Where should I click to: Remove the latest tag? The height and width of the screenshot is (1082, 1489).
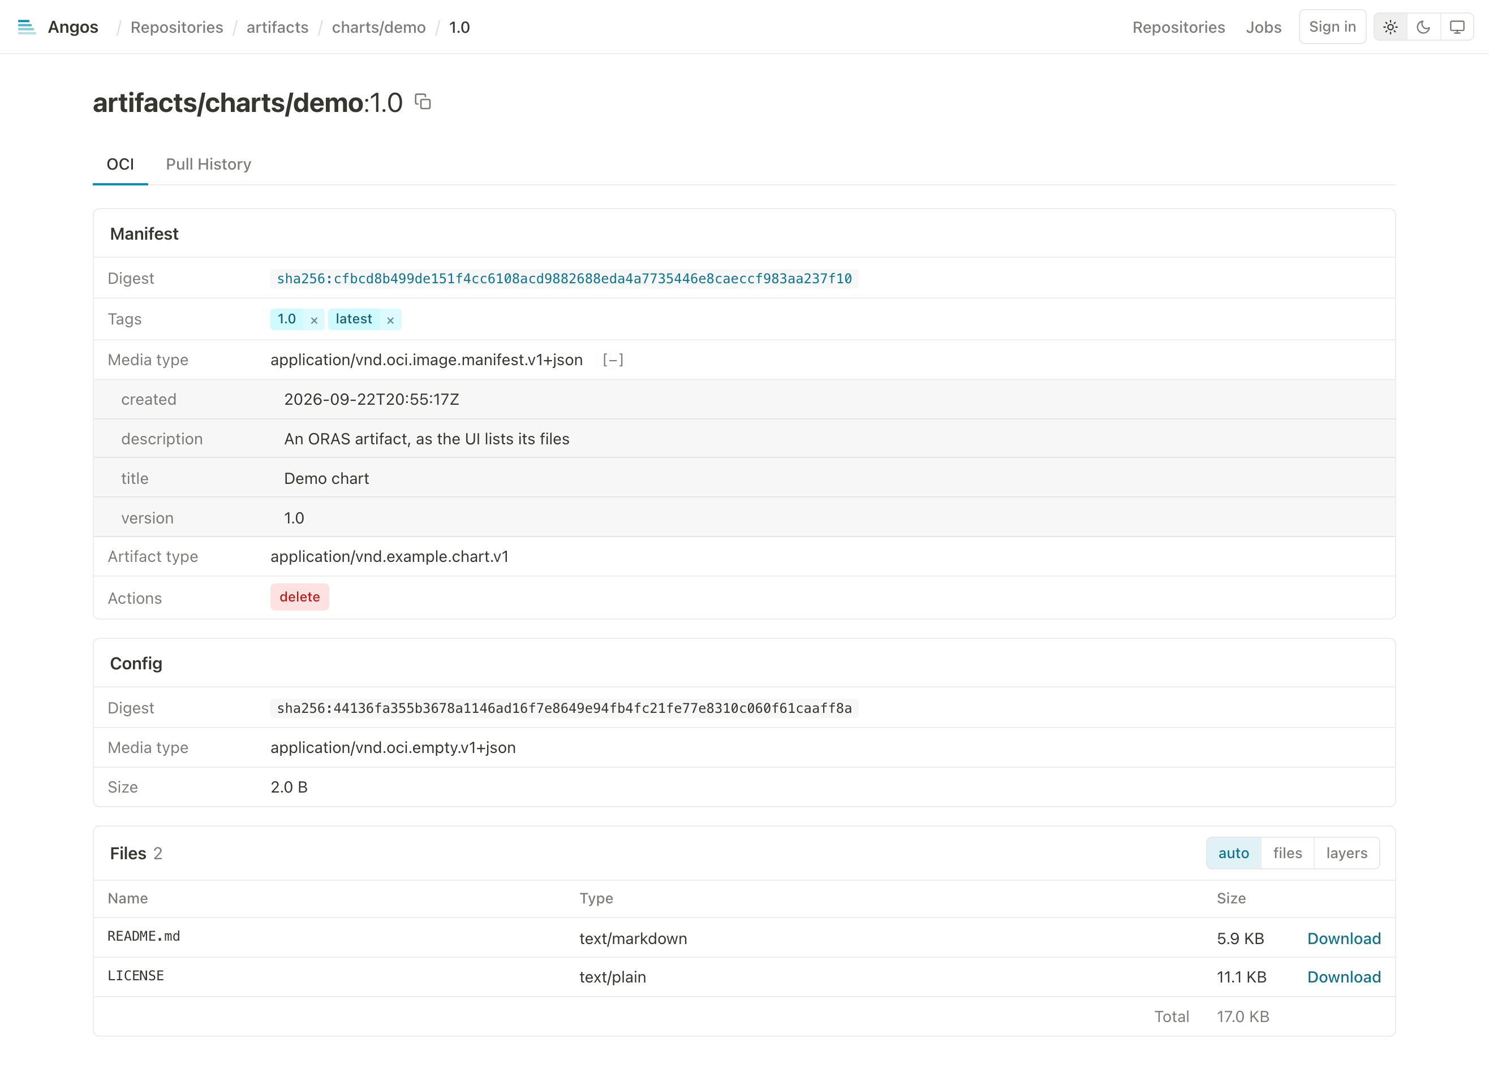[x=390, y=320]
